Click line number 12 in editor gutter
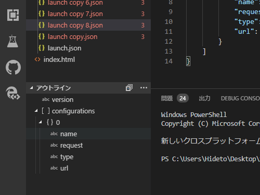 tap(169, 41)
